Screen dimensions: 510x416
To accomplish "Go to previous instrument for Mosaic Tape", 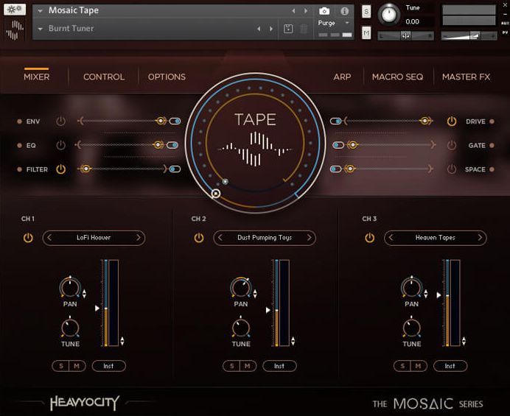I will 293,11.
